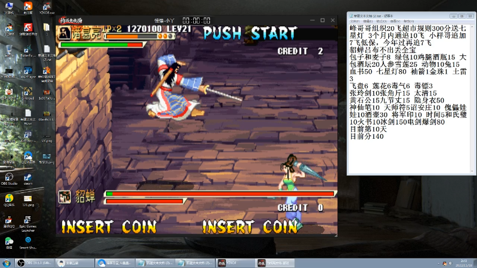This screenshot has width=477, height=268.
Task: Click the '目前第10天' line in Notepad
Action: tap(368, 129)
